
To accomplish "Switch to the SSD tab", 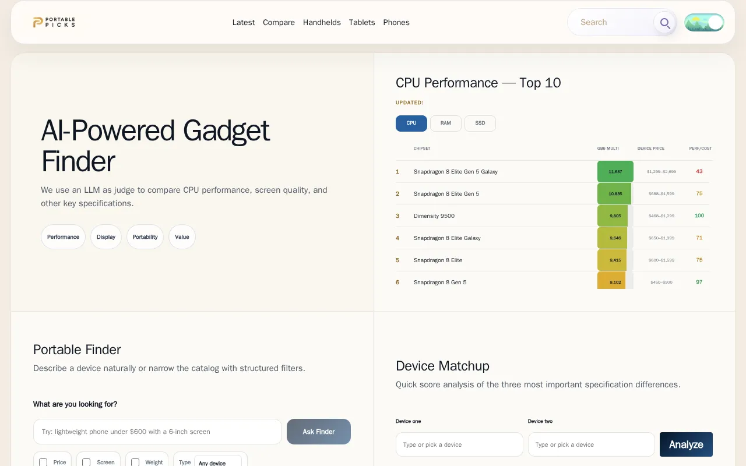I will coord(480,123).
